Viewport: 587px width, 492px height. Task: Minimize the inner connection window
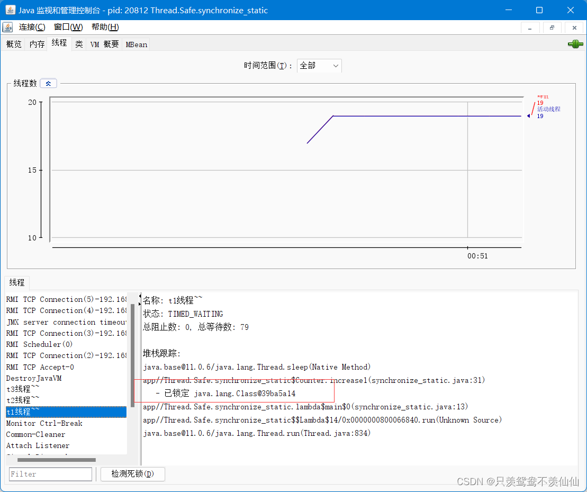click(x=530, y=28)
